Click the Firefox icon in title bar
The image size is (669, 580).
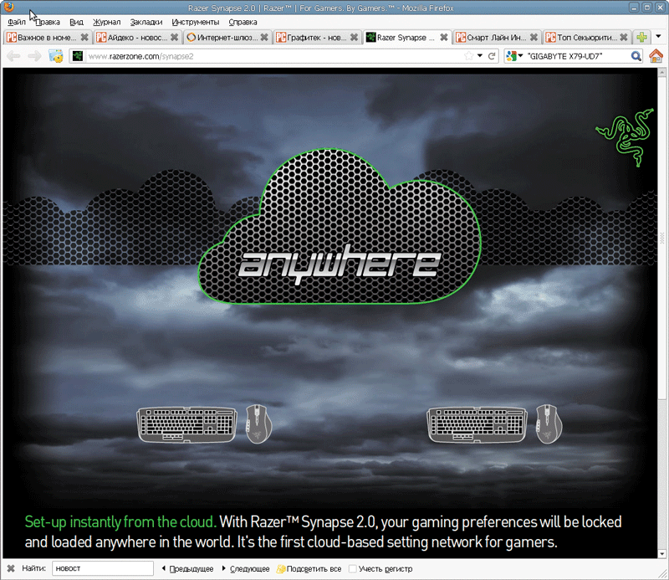pyautogui.click(x=9, y=8)
